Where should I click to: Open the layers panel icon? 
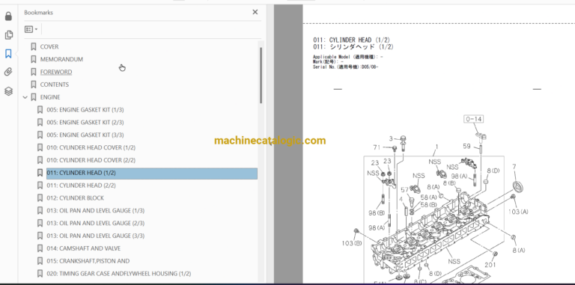8,91
